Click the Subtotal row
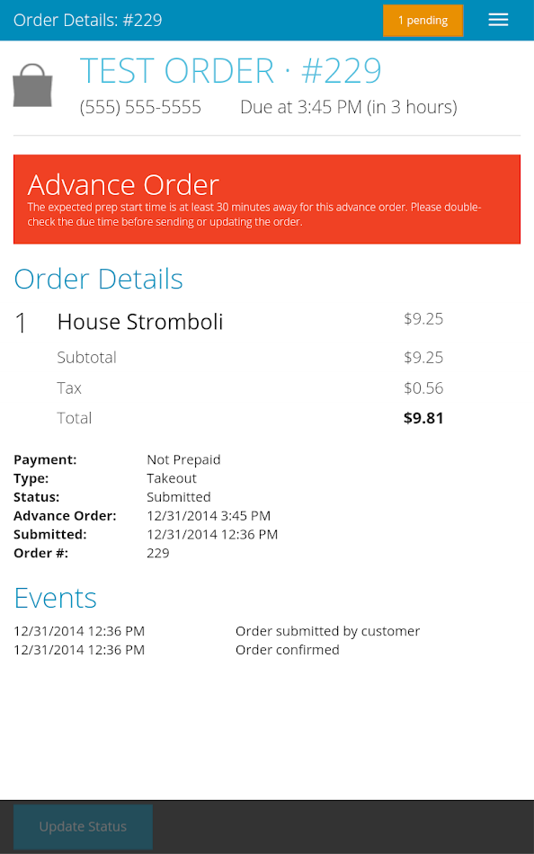The width and height of the screenshot is (534, 854). coord(86,357)
